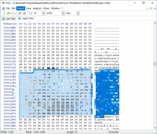Open the View menu
This screenshot has width=157, height=134.
(x=29, y=8)
